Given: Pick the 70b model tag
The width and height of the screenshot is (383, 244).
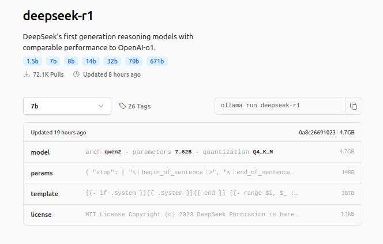Looking at the screenshot, I should point(134,61).
